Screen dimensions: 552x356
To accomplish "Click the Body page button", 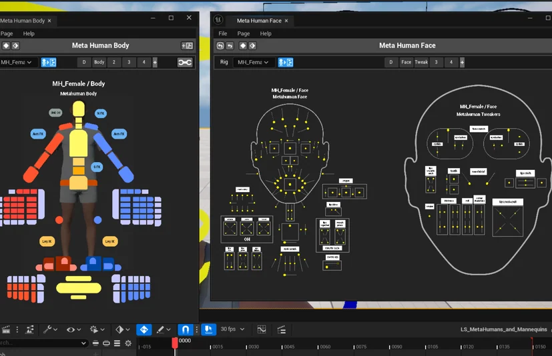I will pos(99,62).
